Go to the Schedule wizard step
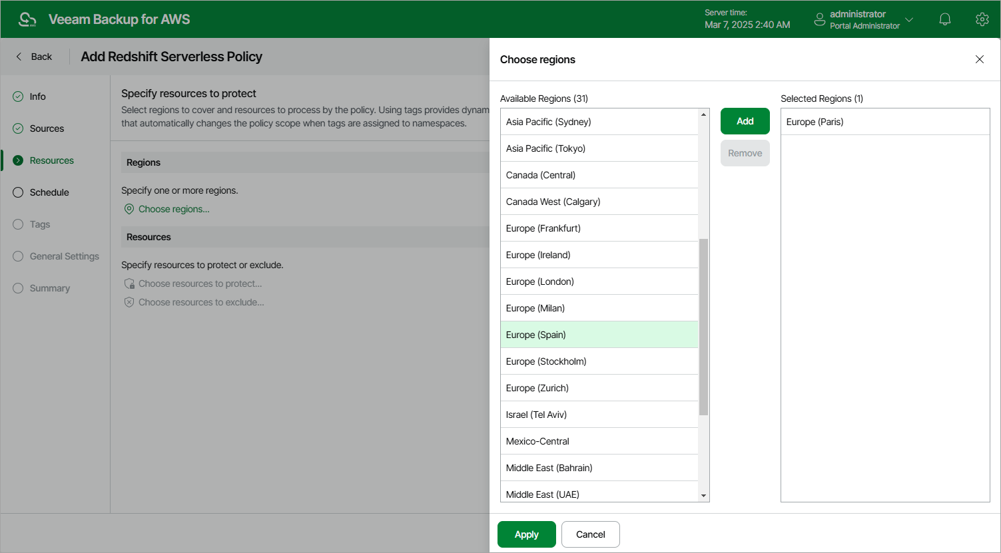Viewport: 1001px width, 553px height. [49, 192]
